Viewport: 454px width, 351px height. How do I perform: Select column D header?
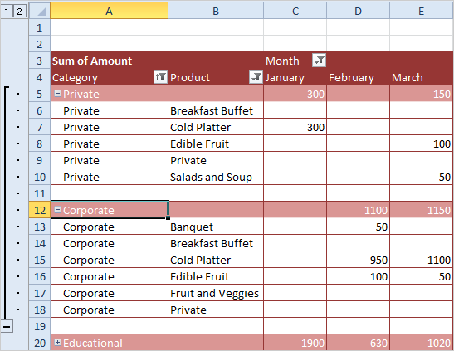click(x=359, y=12)
